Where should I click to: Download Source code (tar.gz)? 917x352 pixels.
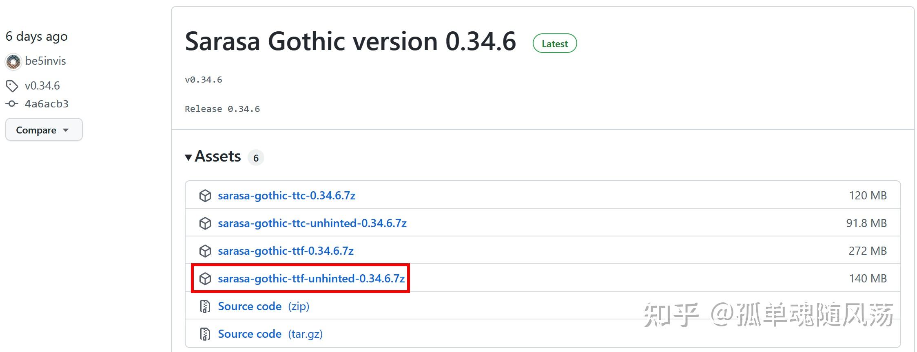coord(270,334)
